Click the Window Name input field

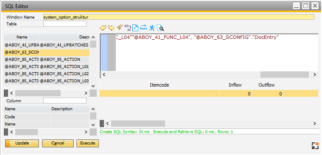[x=179, y=17]
